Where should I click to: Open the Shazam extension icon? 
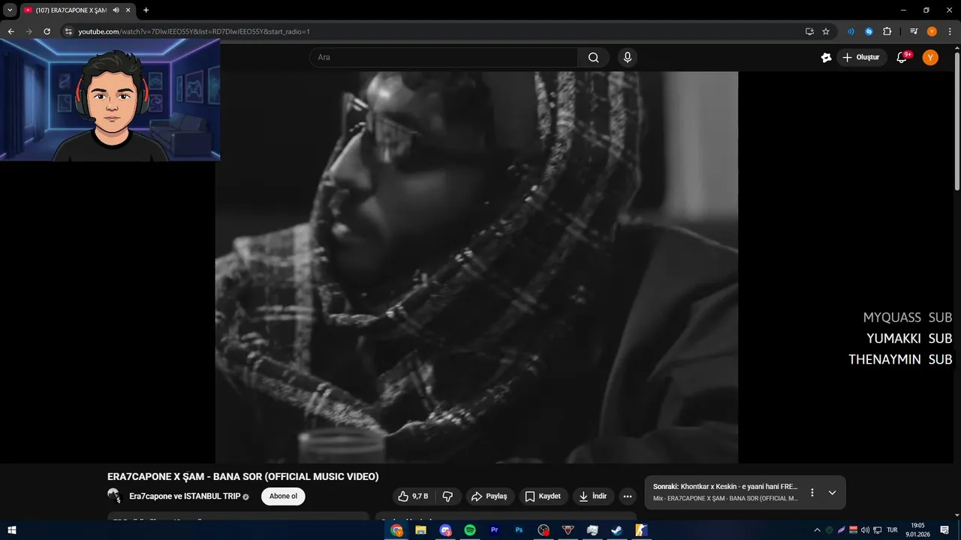point(869,31)
